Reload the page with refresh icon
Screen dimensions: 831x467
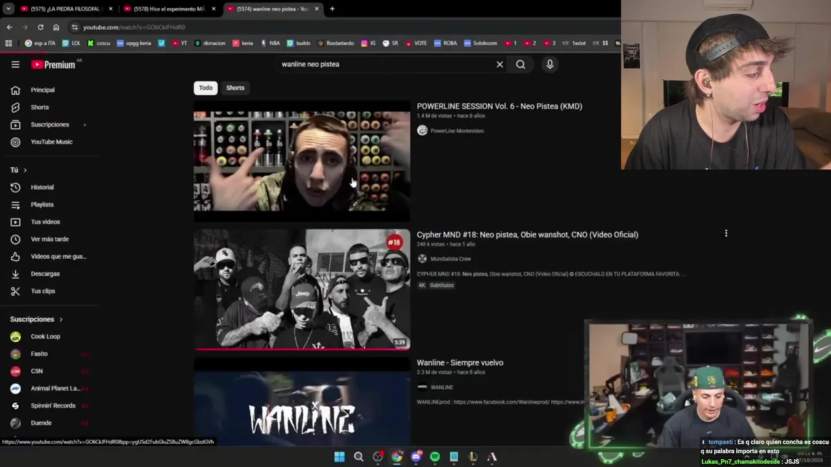point(40,27)
